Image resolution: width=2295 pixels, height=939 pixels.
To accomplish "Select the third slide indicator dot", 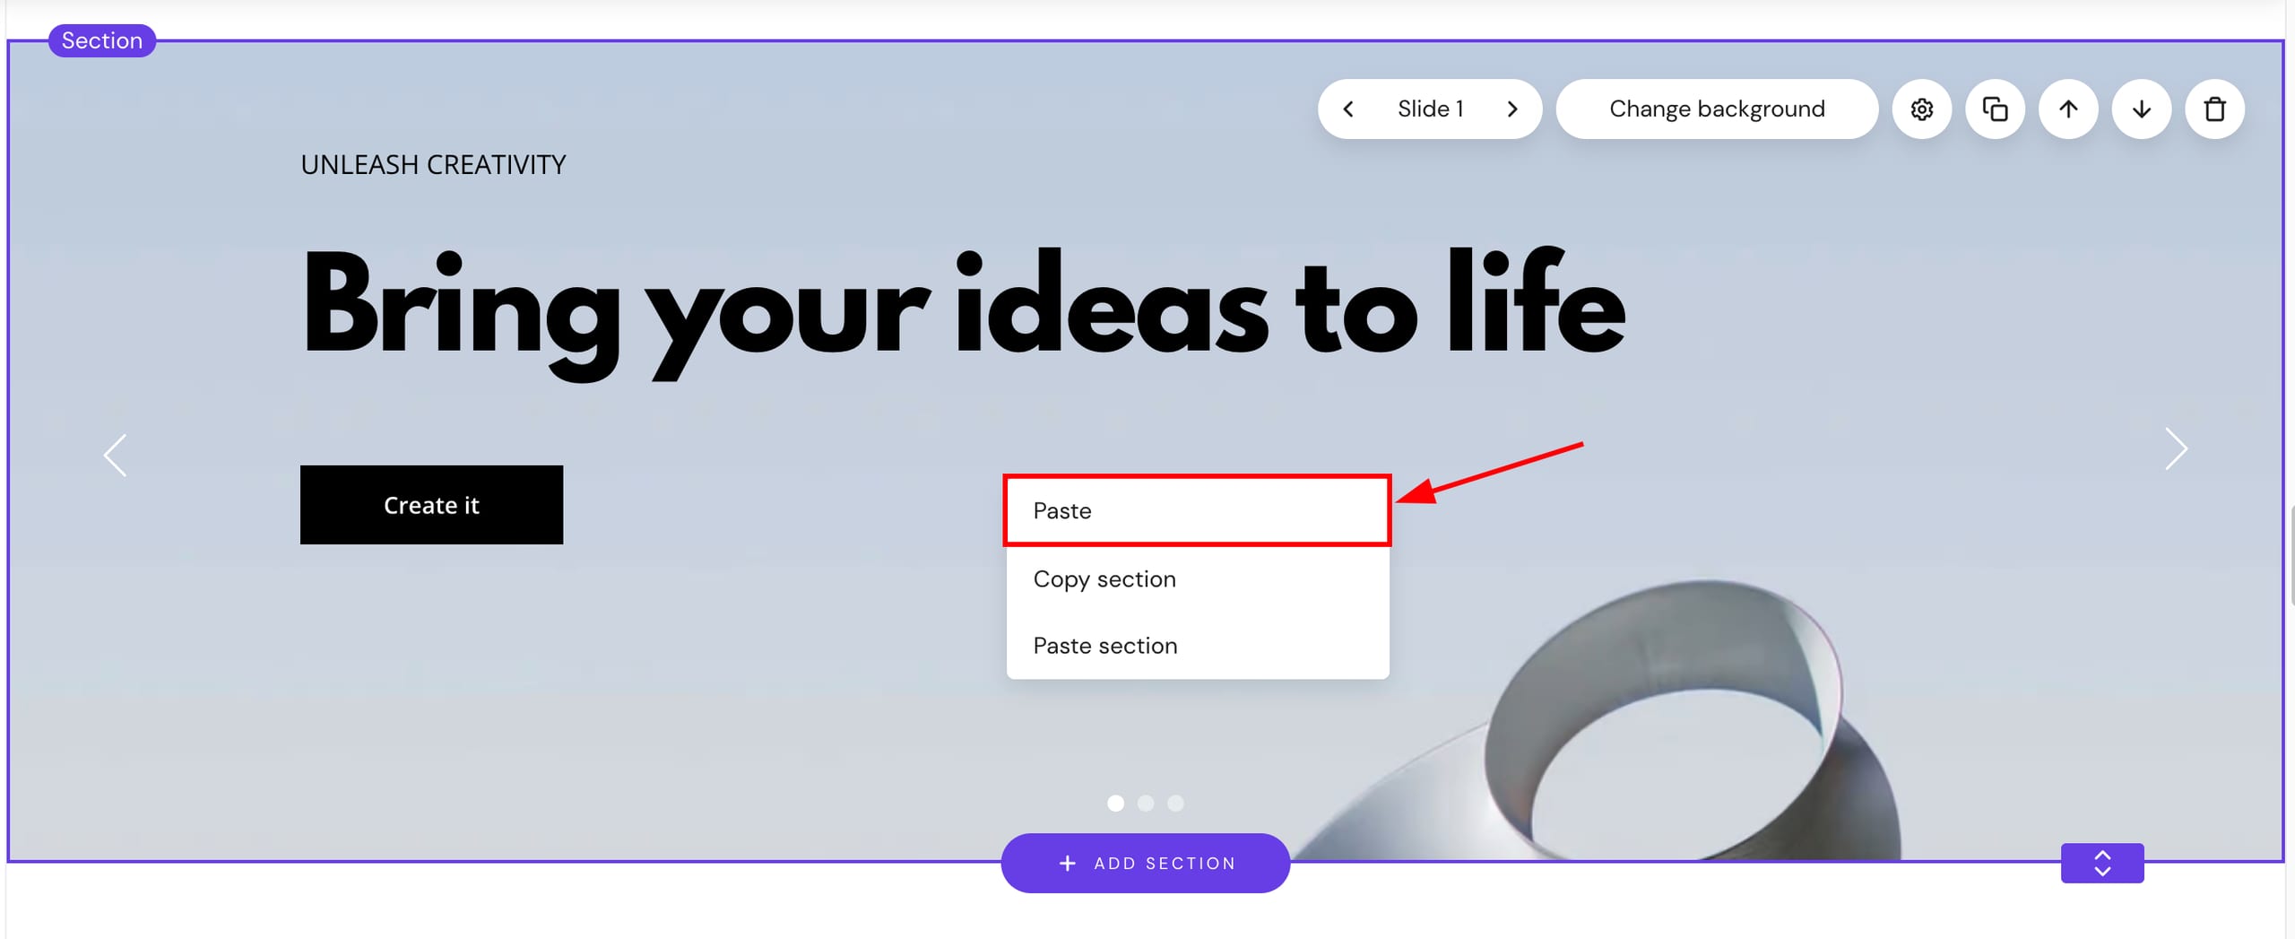I will 1175,803.
